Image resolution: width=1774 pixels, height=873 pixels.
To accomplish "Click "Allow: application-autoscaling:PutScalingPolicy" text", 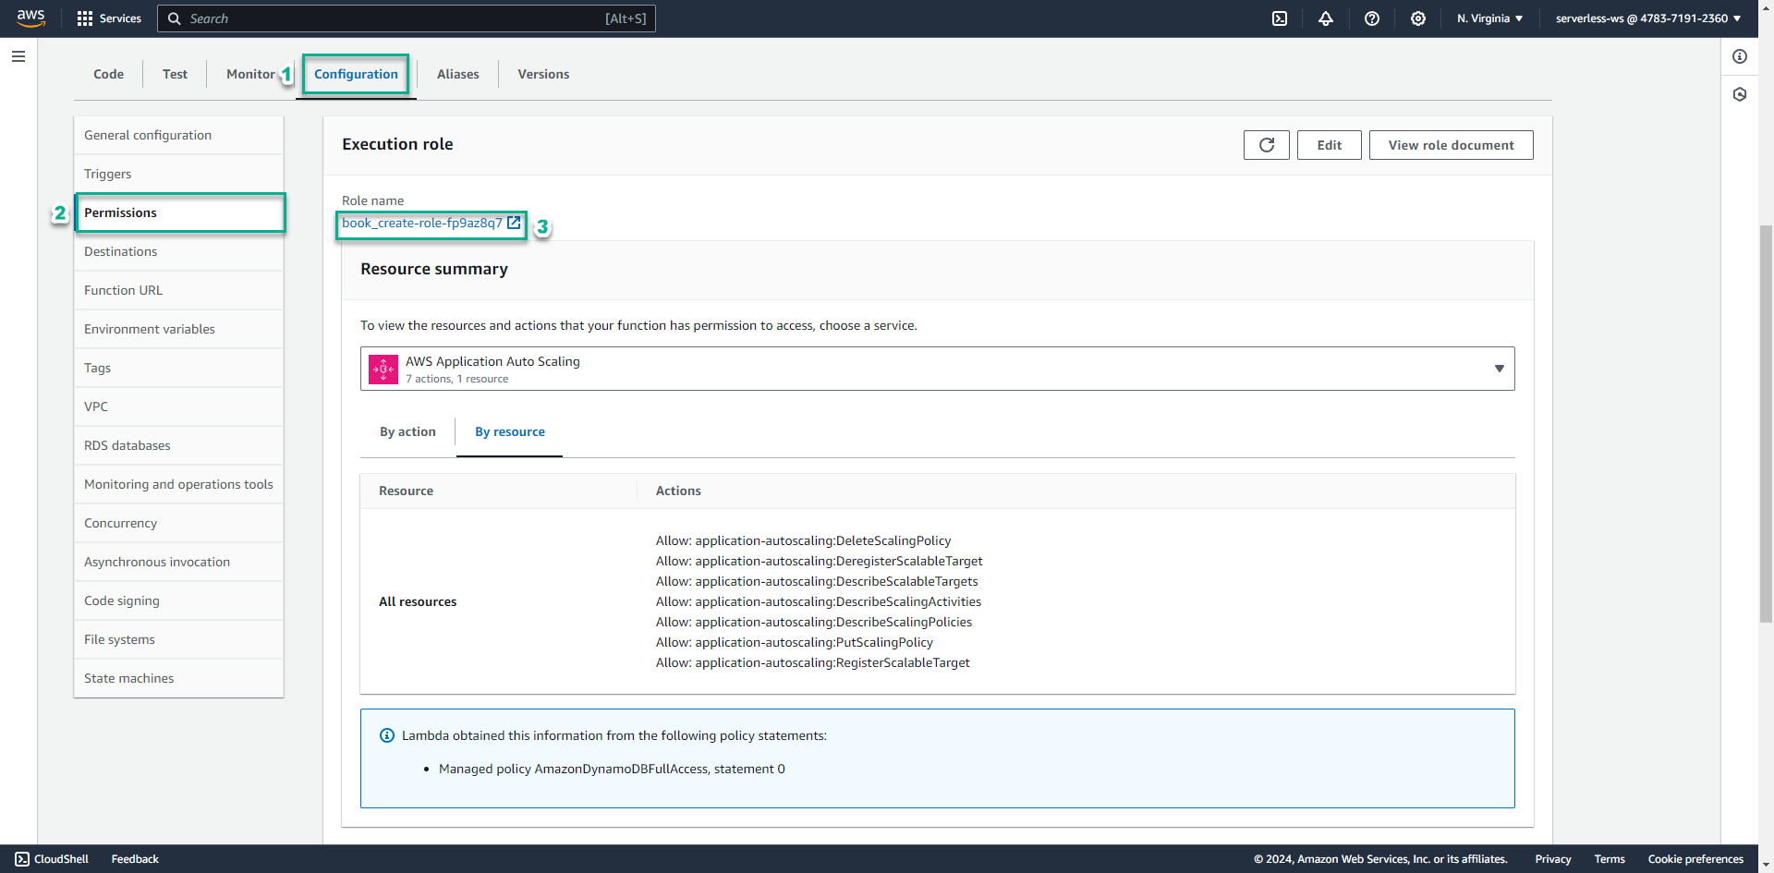I will [795, 642].
